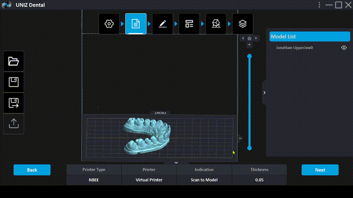Rotate view left with arrow
Screen dimensions: 353x198
243,38
